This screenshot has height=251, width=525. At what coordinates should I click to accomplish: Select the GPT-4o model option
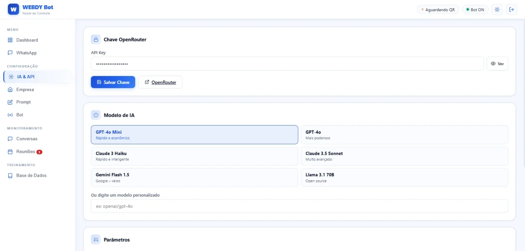coord(404,135)
